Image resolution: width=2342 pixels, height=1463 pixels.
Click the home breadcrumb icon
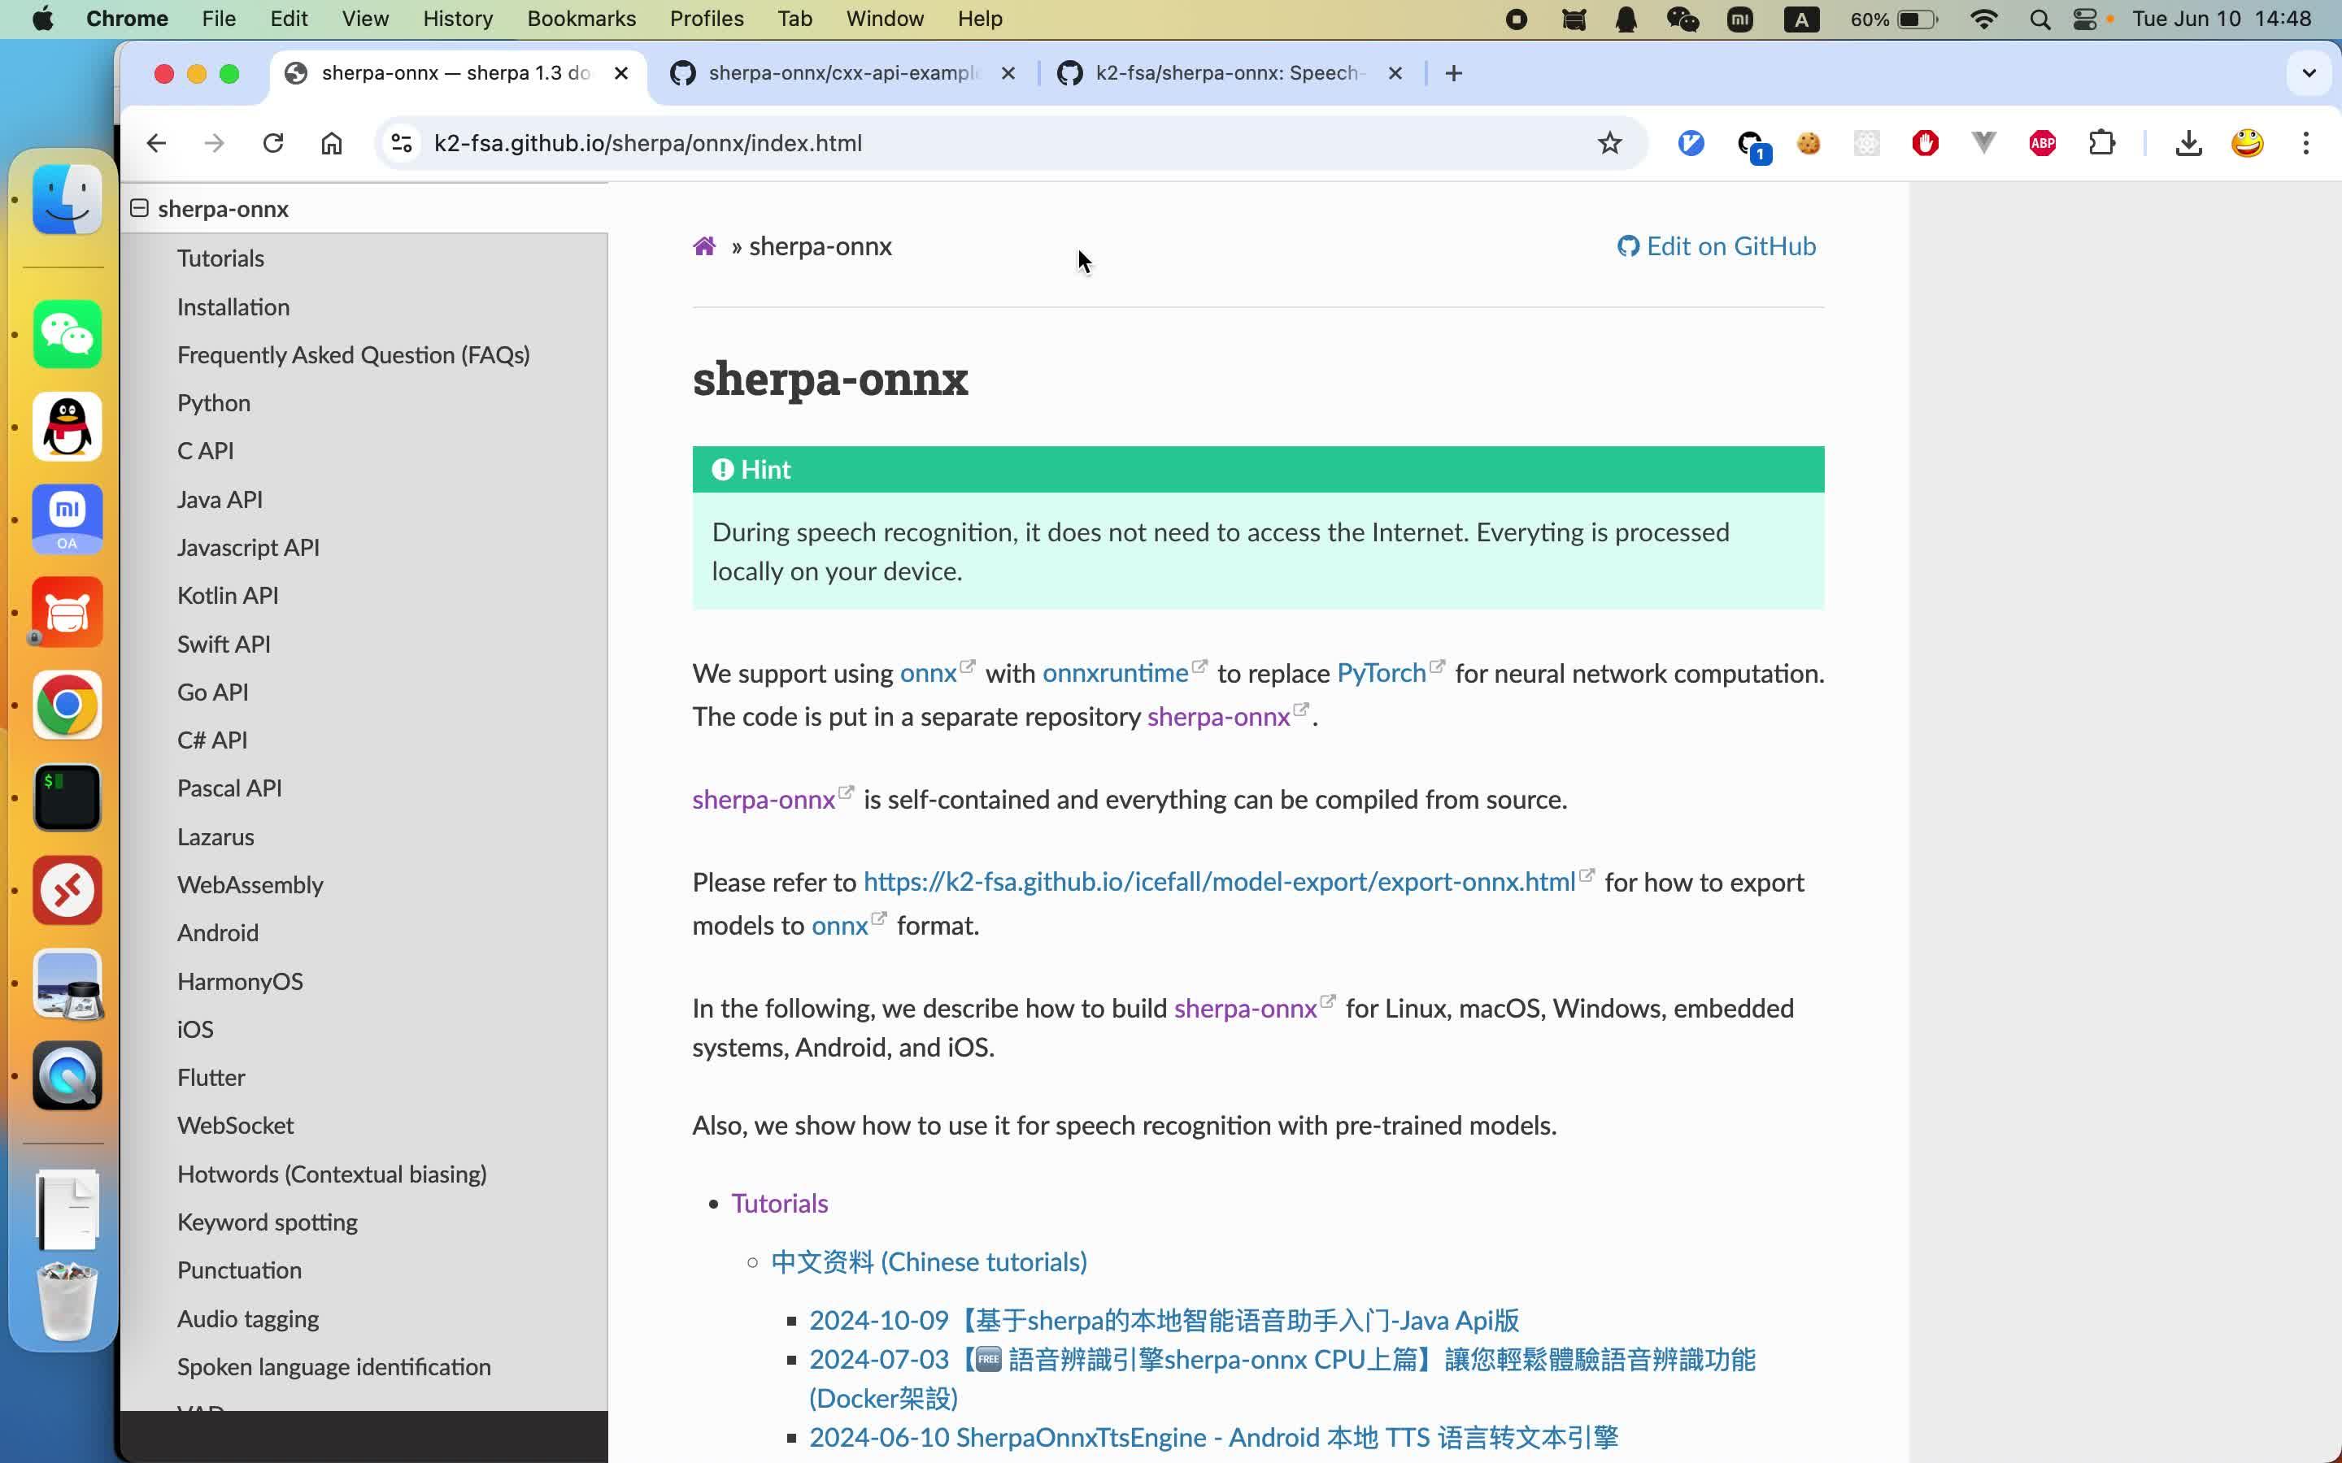click(703, 247)
